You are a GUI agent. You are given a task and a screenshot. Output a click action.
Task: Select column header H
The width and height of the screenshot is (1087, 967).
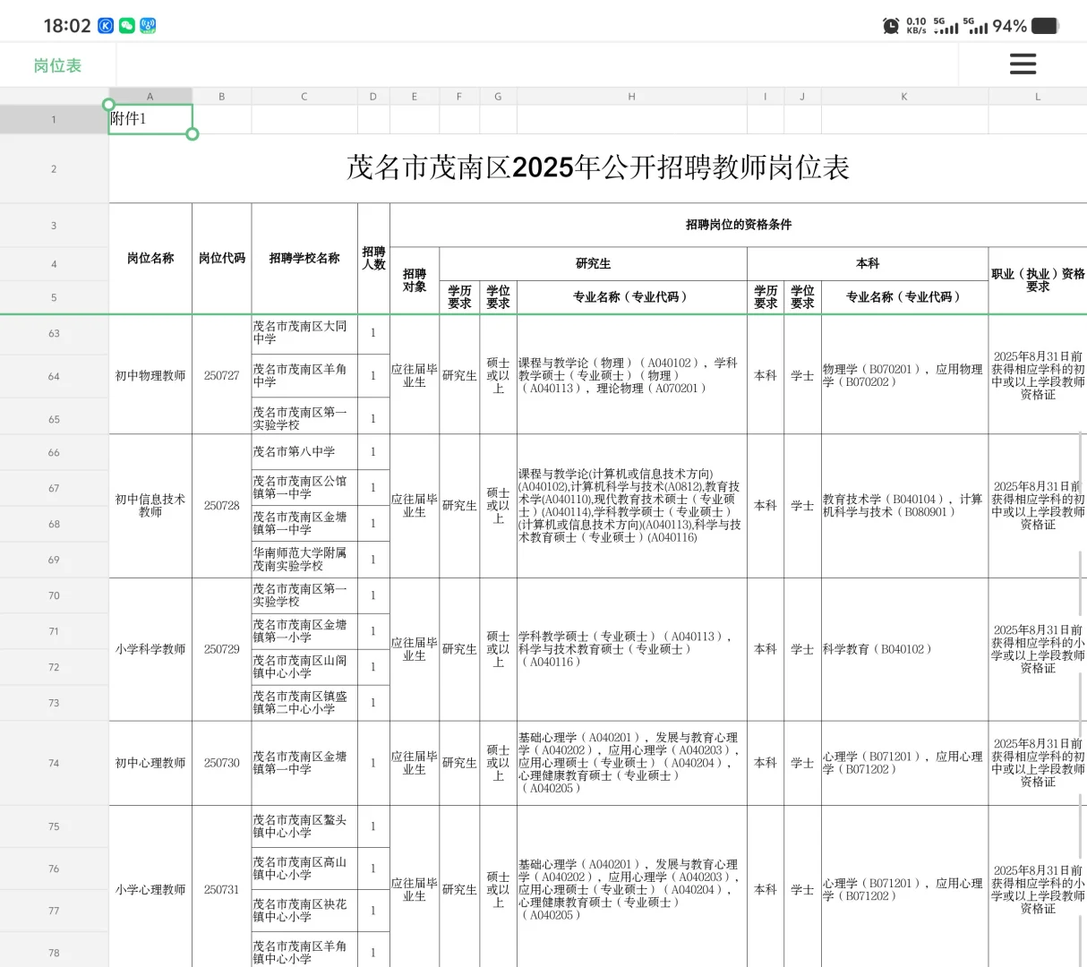[631, 96]
